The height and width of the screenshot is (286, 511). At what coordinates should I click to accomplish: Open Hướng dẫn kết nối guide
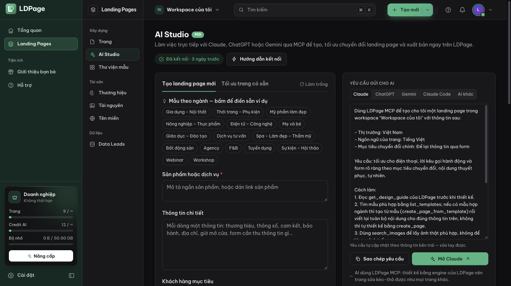[257, 59]
